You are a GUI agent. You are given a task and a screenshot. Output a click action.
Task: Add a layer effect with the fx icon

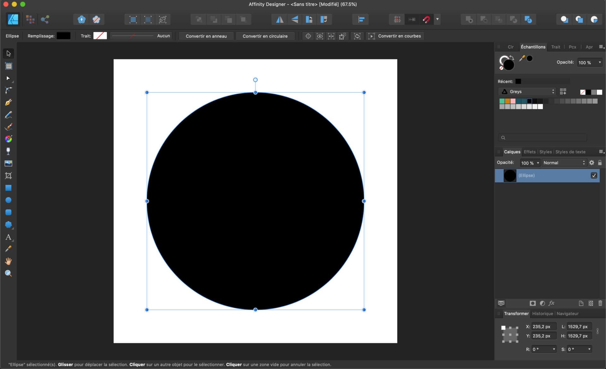(552, 303)
